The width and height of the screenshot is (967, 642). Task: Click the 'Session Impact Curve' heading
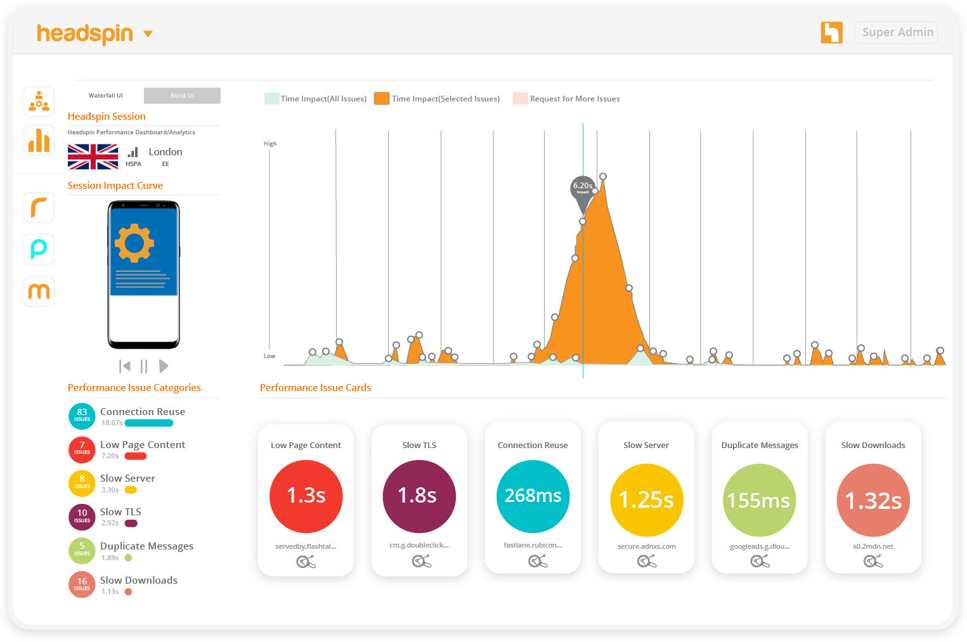(x=115, y=186)
